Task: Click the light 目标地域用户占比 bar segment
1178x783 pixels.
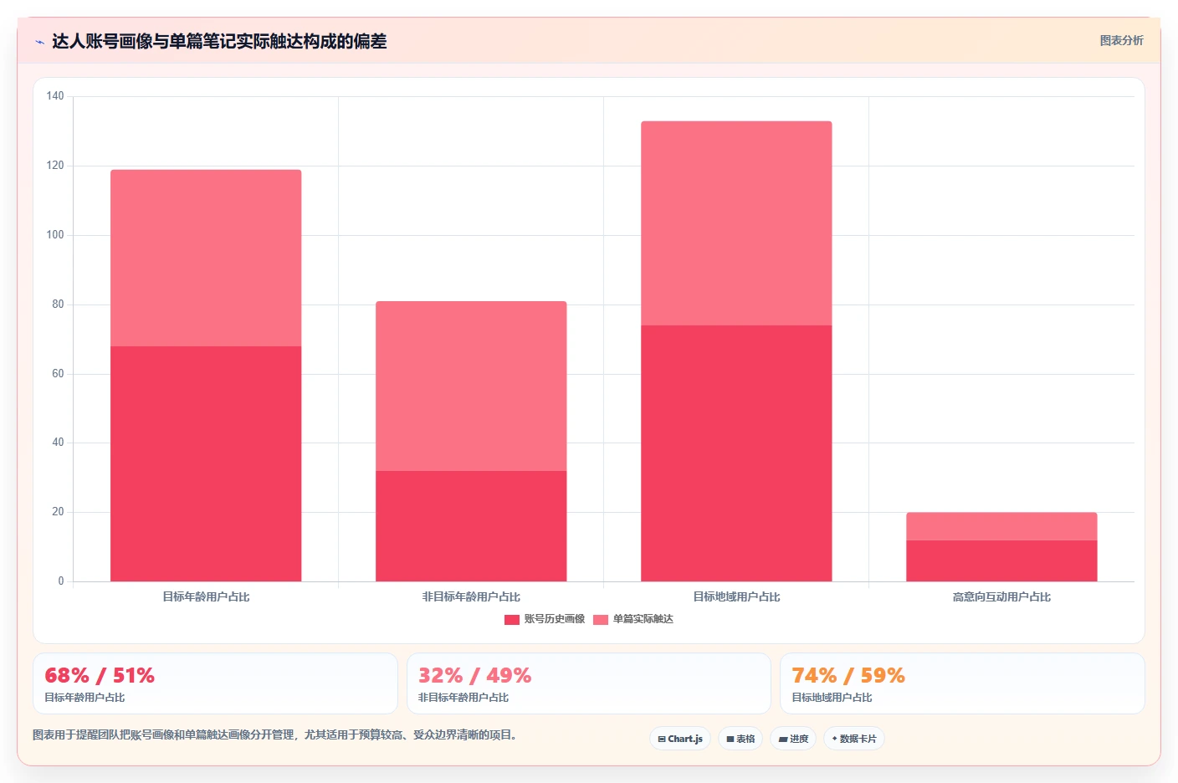Action: coord(736,223)
